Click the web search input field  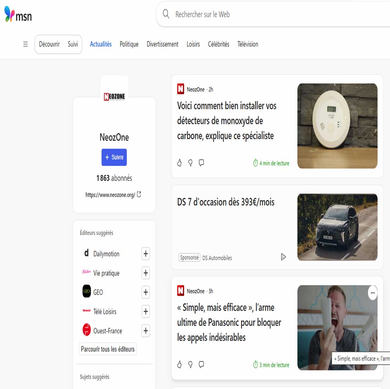pyautogui.click(x=276, y=15)
